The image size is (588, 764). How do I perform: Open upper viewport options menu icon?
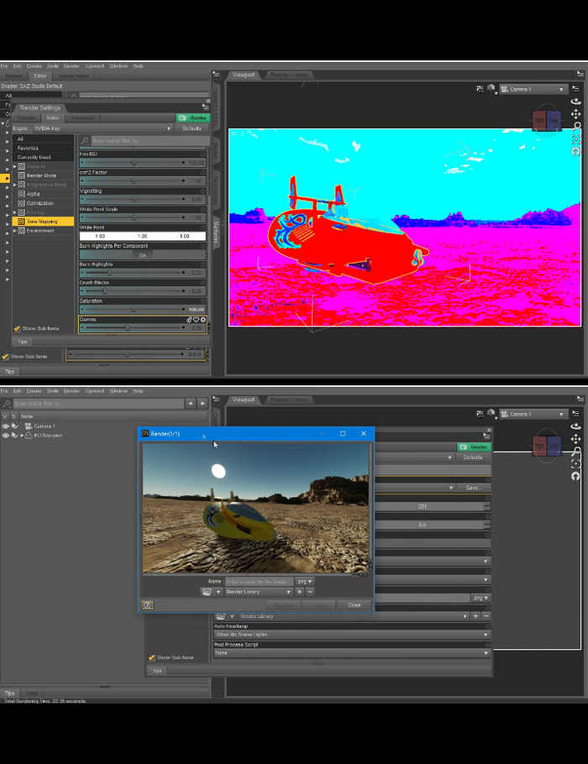[x=575, y=89]
